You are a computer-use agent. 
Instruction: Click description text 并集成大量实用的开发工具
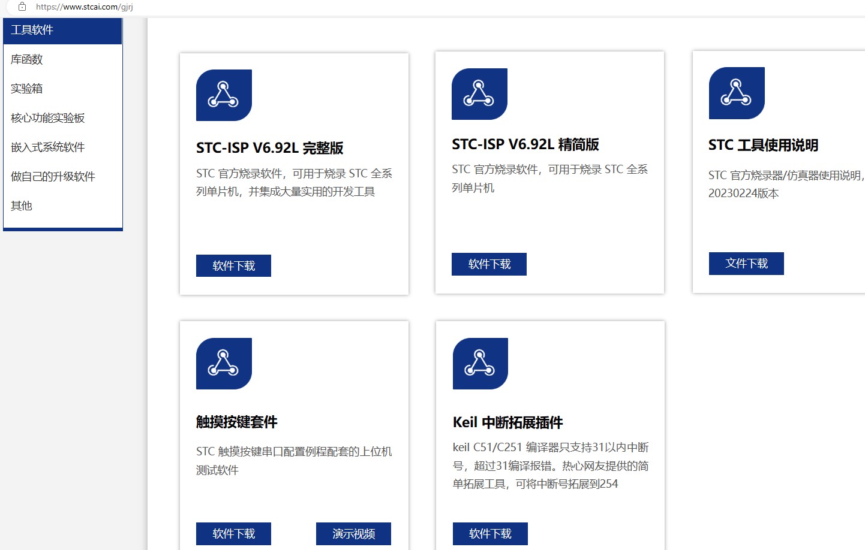[x=312, y=192]
